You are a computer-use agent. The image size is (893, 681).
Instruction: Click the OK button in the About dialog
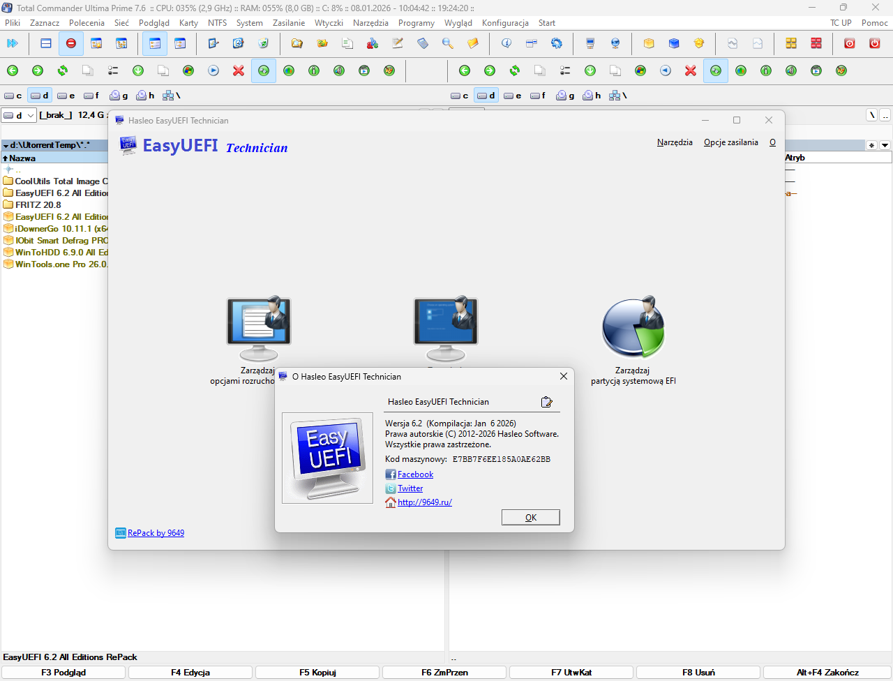point(531,517)
